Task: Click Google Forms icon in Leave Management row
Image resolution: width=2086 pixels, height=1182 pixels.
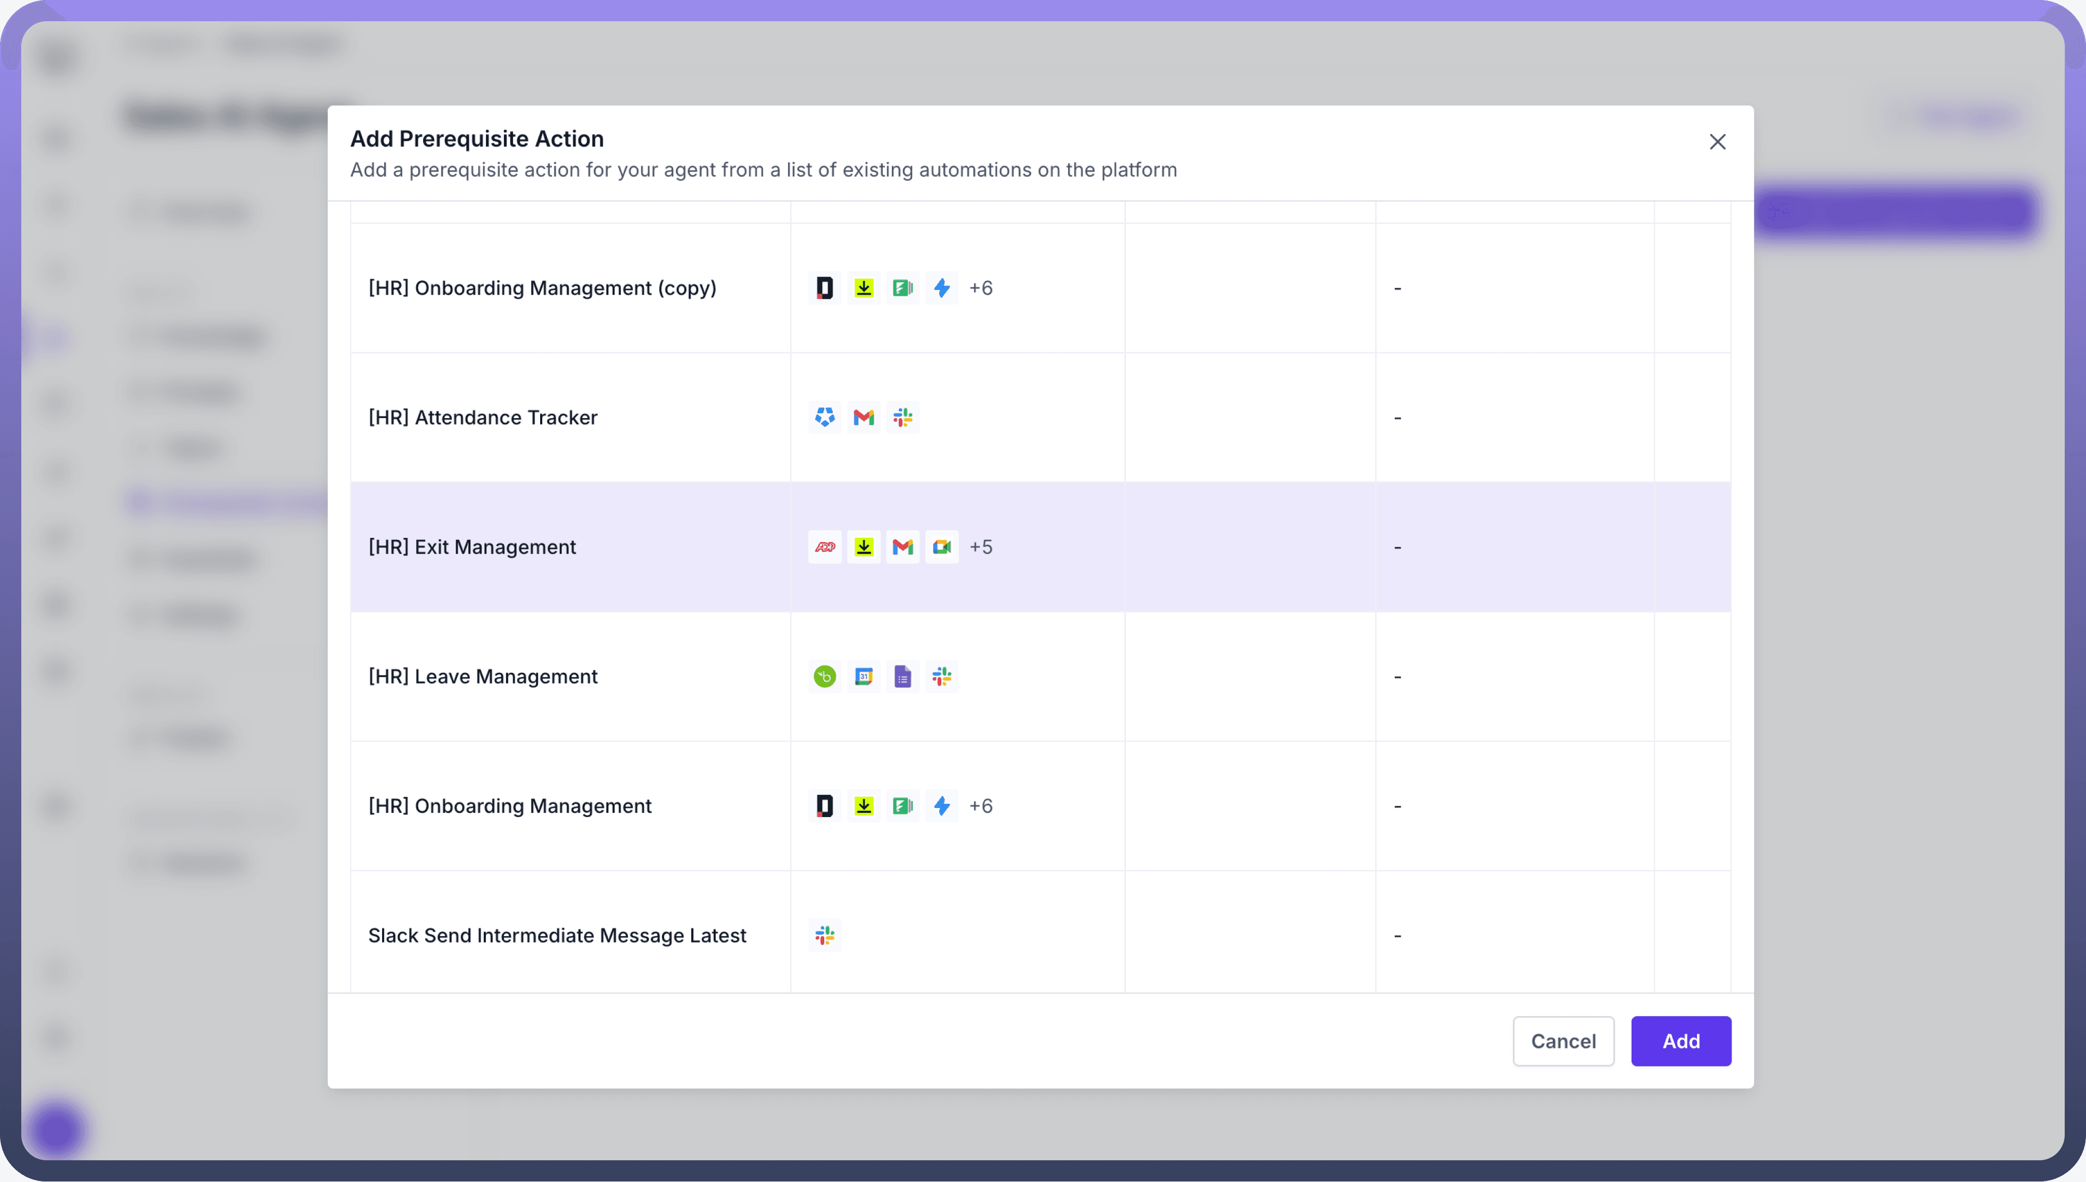Action: pos(902,676)
